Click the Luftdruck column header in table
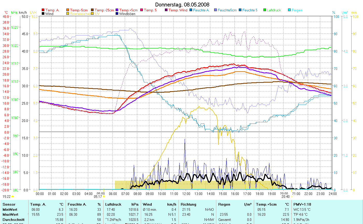The image size is (363, 224). point(113,204)
